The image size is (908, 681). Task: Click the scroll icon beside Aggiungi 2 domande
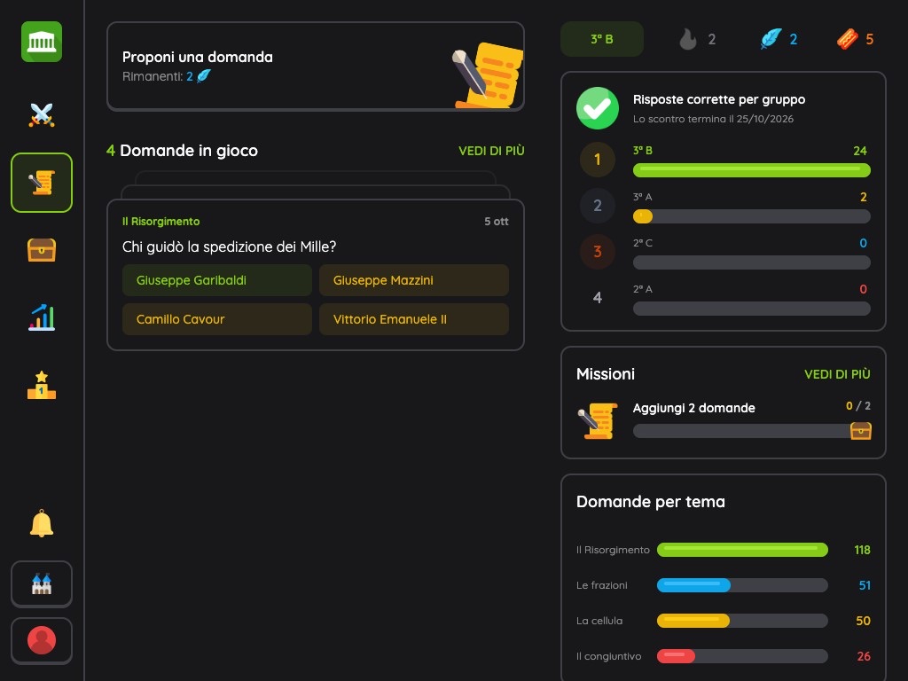click(598, 420)
